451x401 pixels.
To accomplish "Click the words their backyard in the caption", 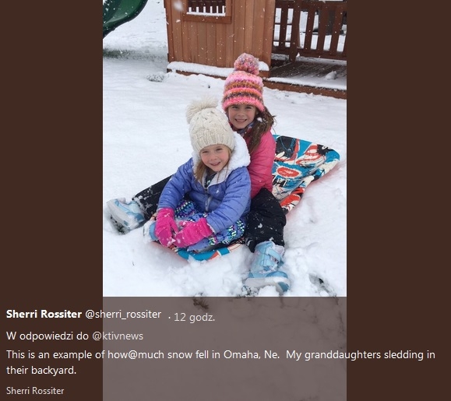I will pyautogui.click(x=41, y=370).
